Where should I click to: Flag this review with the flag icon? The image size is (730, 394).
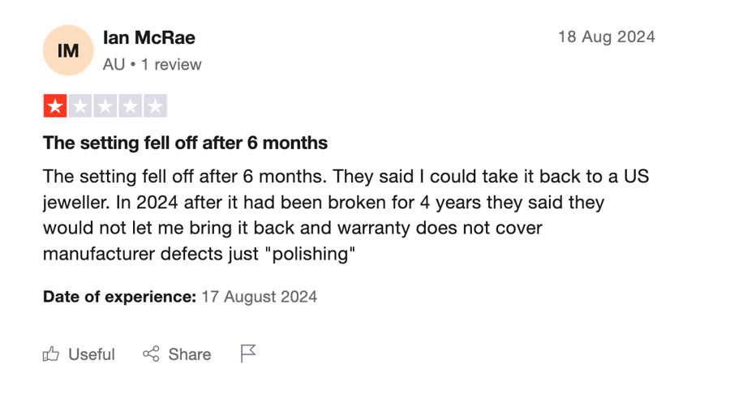[x=248, y=353]
